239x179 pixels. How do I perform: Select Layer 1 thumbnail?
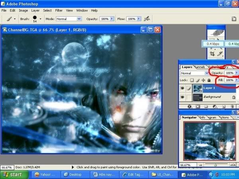tap(198, 88)
